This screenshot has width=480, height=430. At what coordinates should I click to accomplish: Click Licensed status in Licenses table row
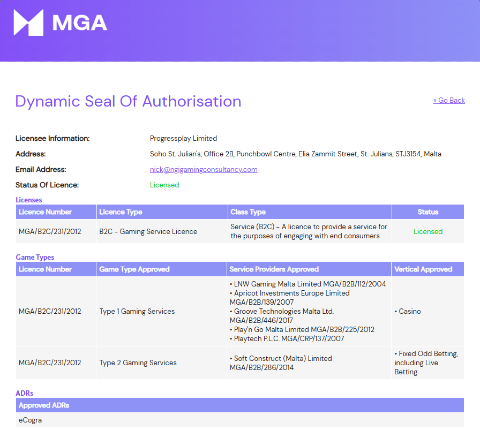point(428,231)
